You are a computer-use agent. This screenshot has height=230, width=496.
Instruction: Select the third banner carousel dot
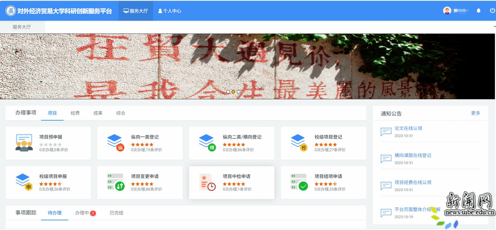(238, 92)
